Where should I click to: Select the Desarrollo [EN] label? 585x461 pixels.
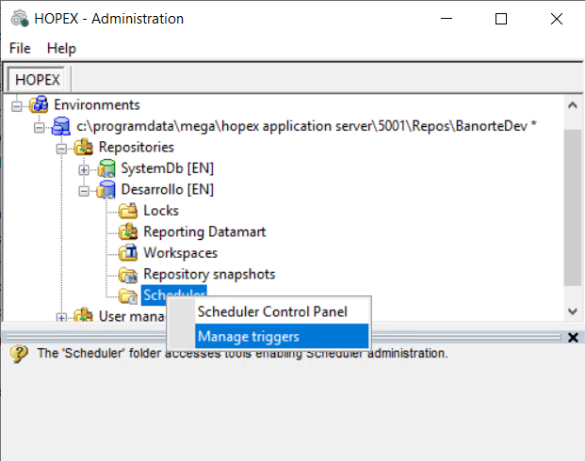pyautogui.click(x=167, y=190)
